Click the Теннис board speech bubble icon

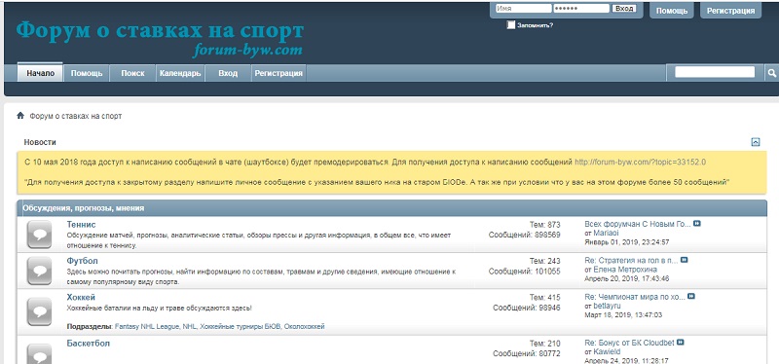tap(39, 234)
